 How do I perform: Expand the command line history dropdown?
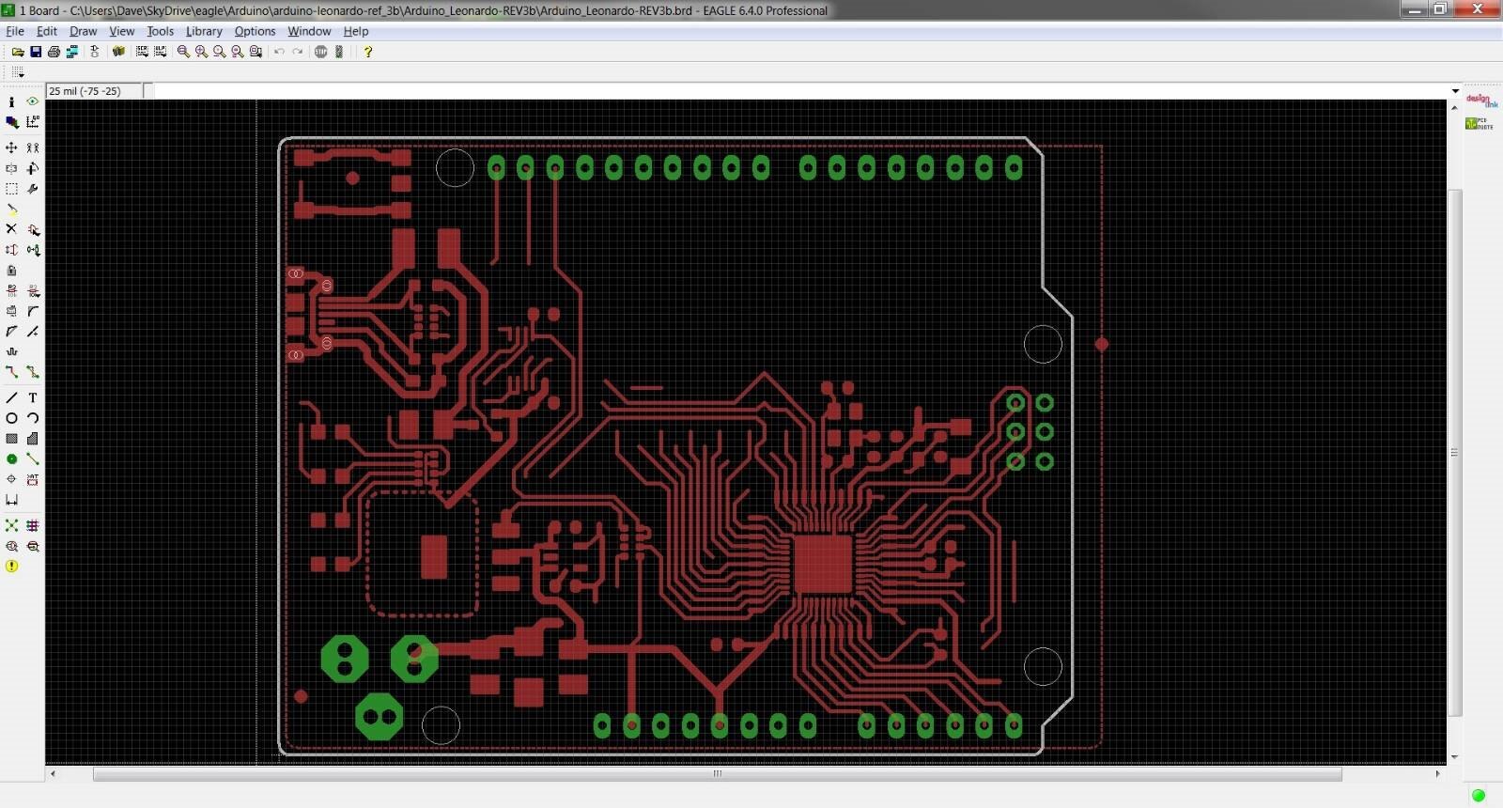(1455, 91)
